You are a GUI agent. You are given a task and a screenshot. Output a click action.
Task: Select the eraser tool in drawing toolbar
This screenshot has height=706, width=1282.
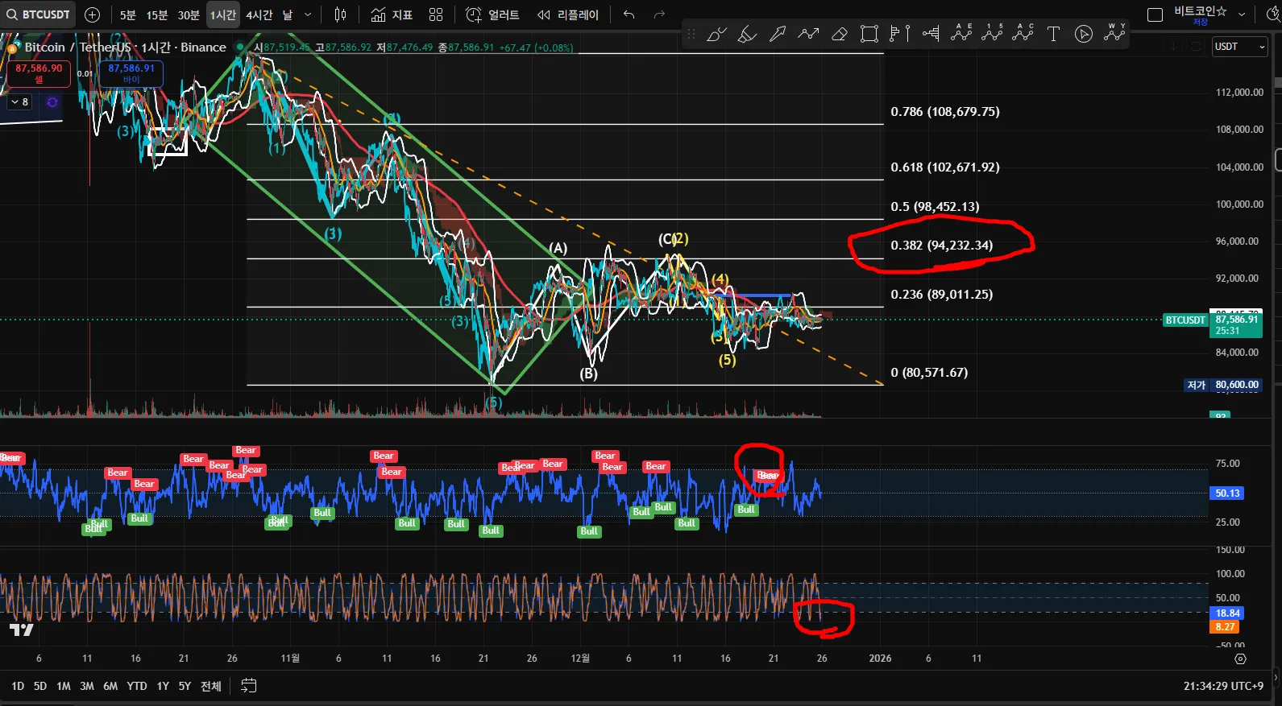click(839, 34)
